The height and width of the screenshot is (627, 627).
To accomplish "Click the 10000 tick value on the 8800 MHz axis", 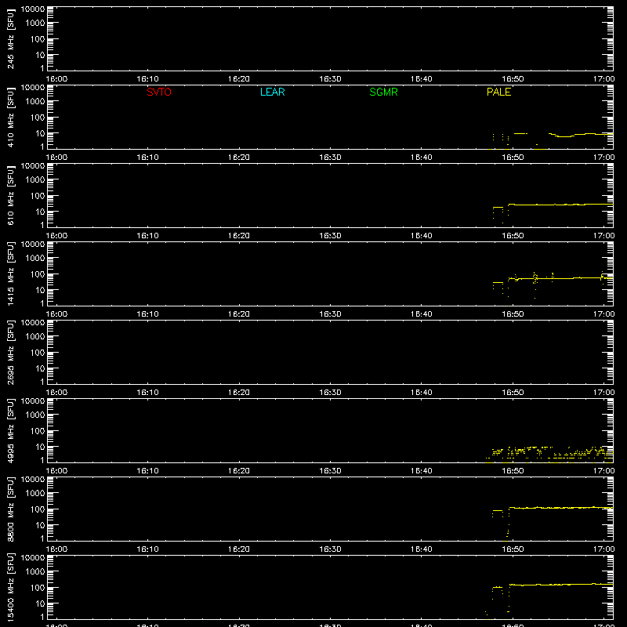I will coord(33,479).
